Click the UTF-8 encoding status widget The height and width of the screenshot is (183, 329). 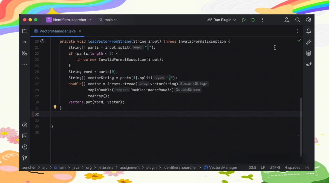(275, 167)
